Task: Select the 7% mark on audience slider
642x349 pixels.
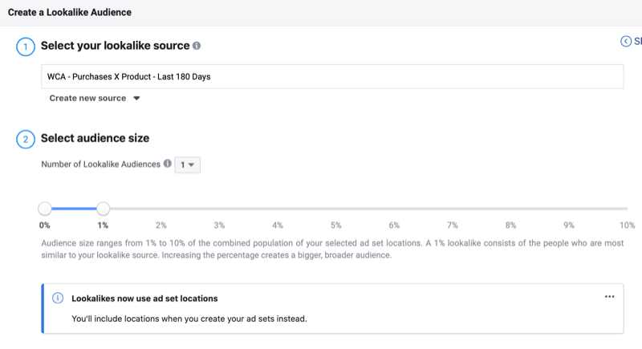Action: [x=452, y=209]
